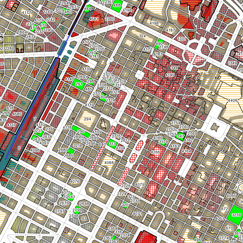The image size is (243, 243).
Task: Click the green parcel labeled 488
Action: [x=117, y=5]
